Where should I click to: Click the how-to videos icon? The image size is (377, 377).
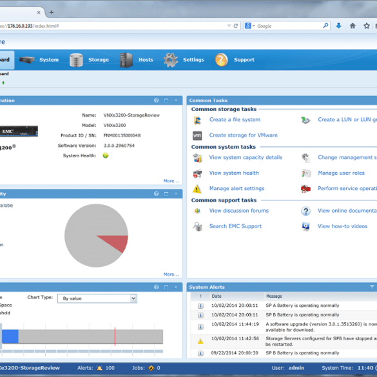tap(306, 226)
